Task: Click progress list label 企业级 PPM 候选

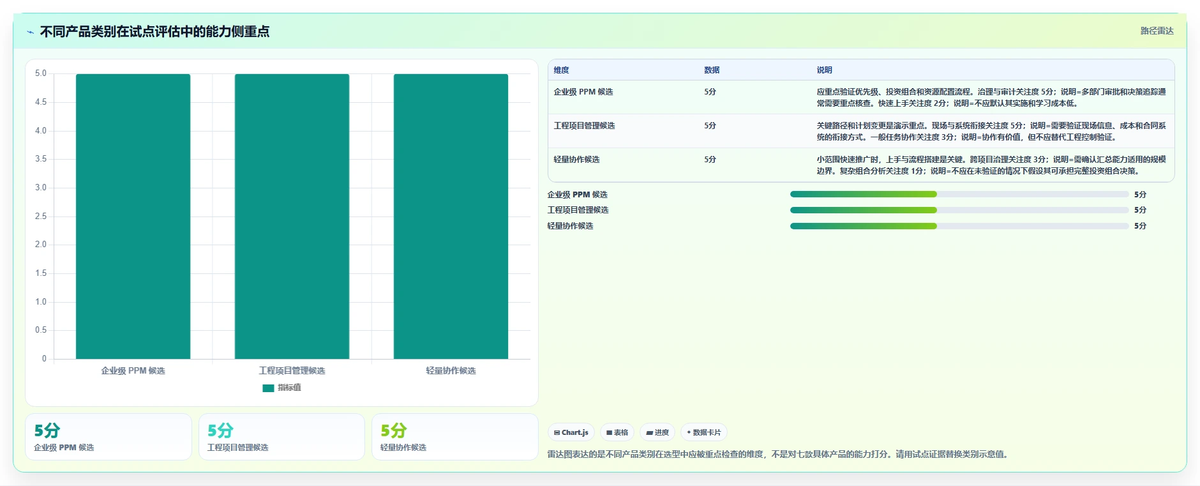Action: [577, 195]
